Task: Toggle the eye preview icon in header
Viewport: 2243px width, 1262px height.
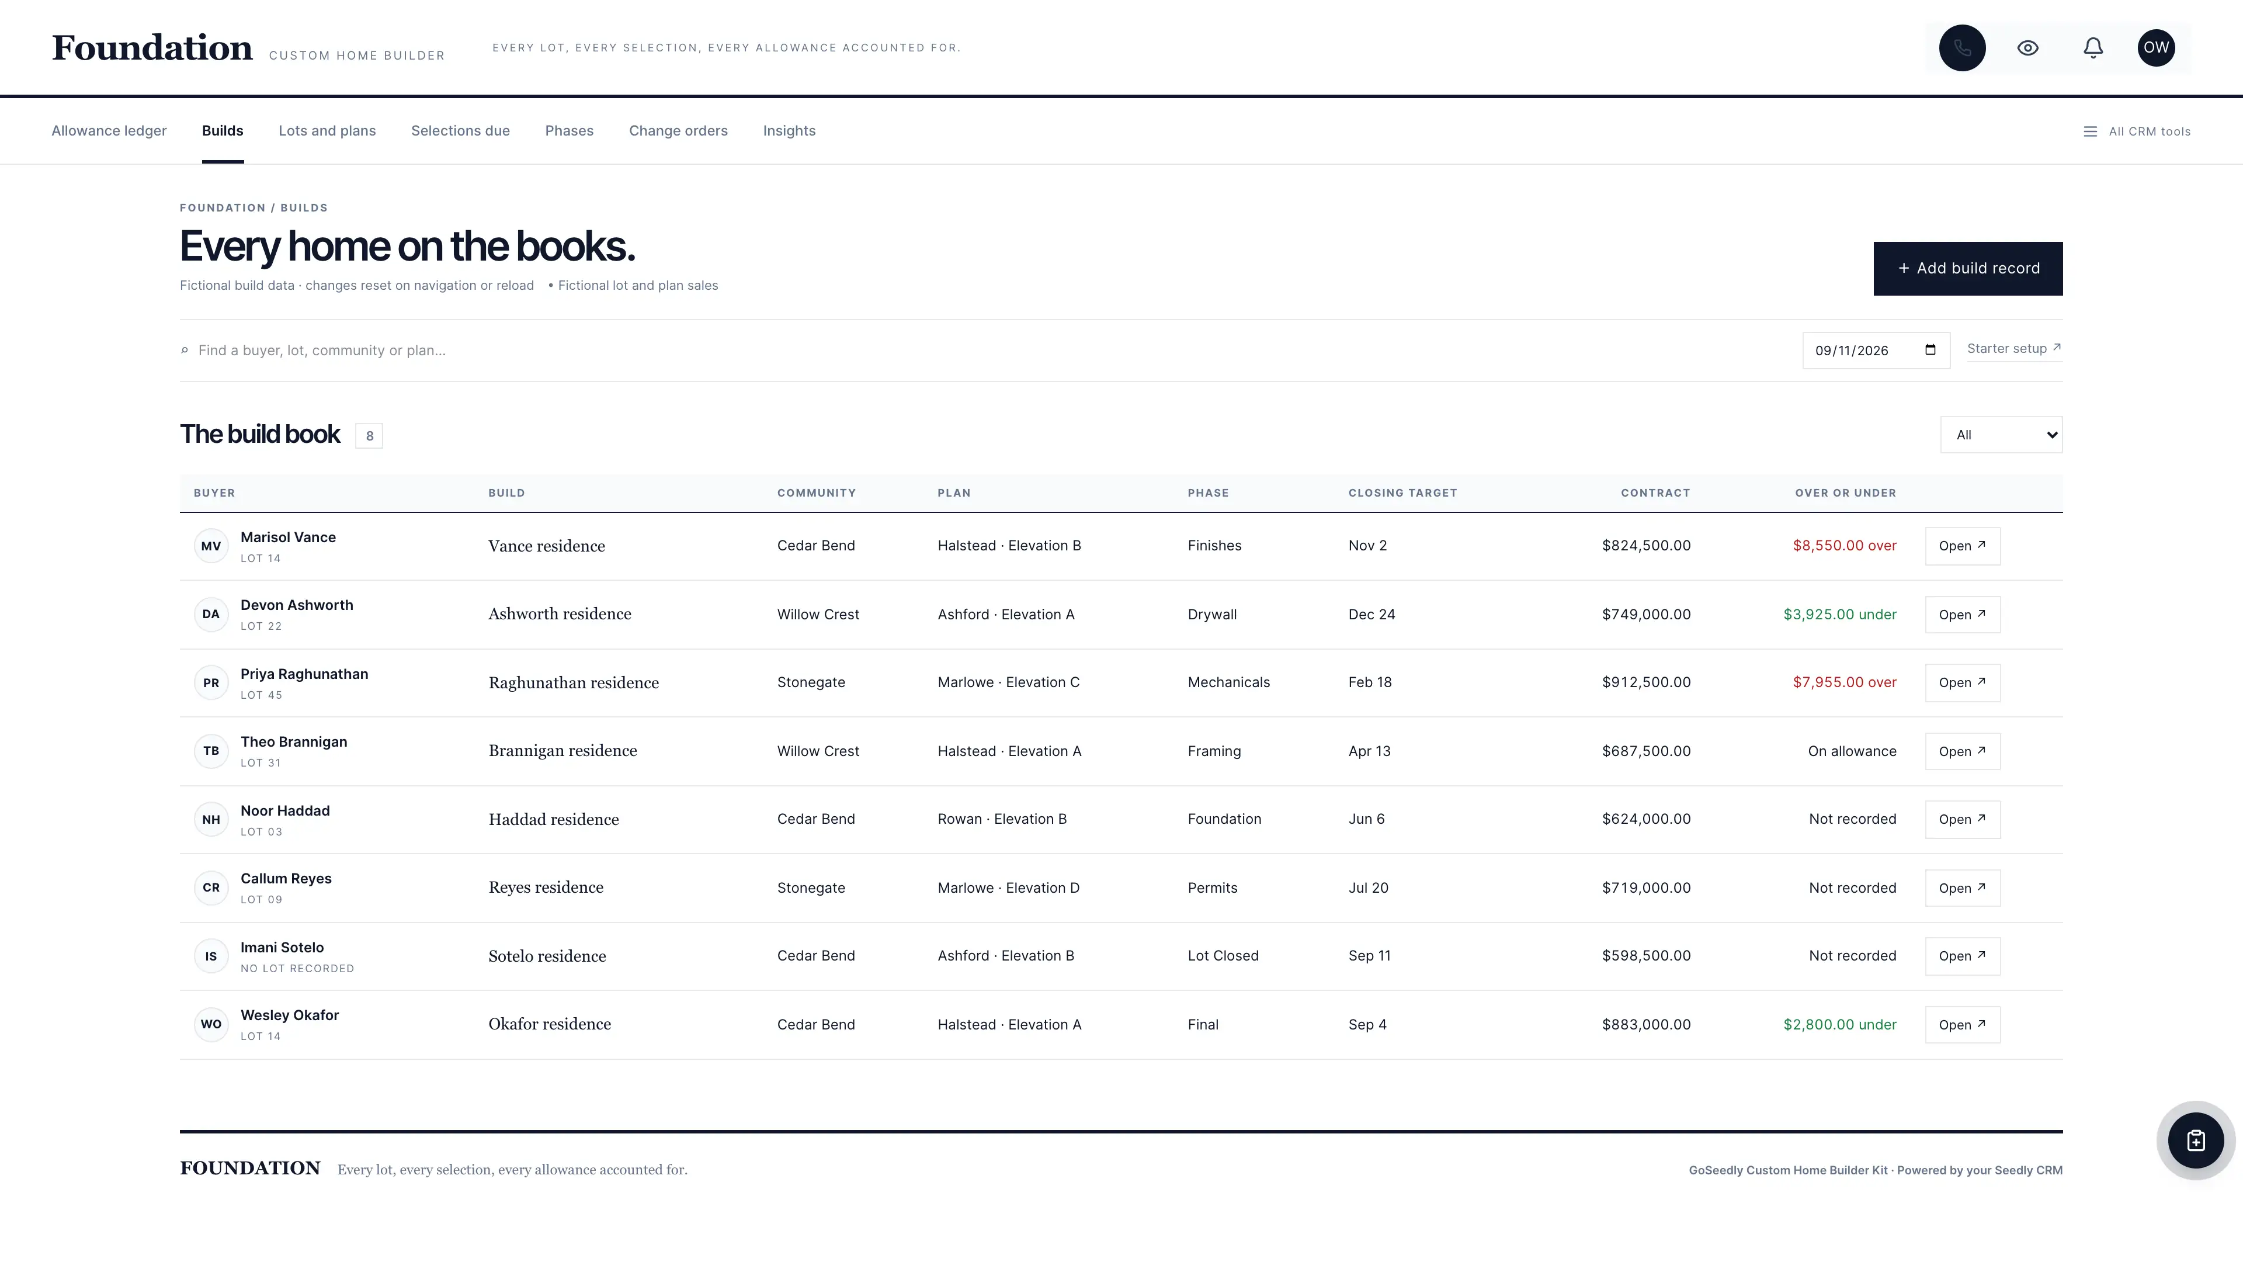Action: pos(2027,48)
